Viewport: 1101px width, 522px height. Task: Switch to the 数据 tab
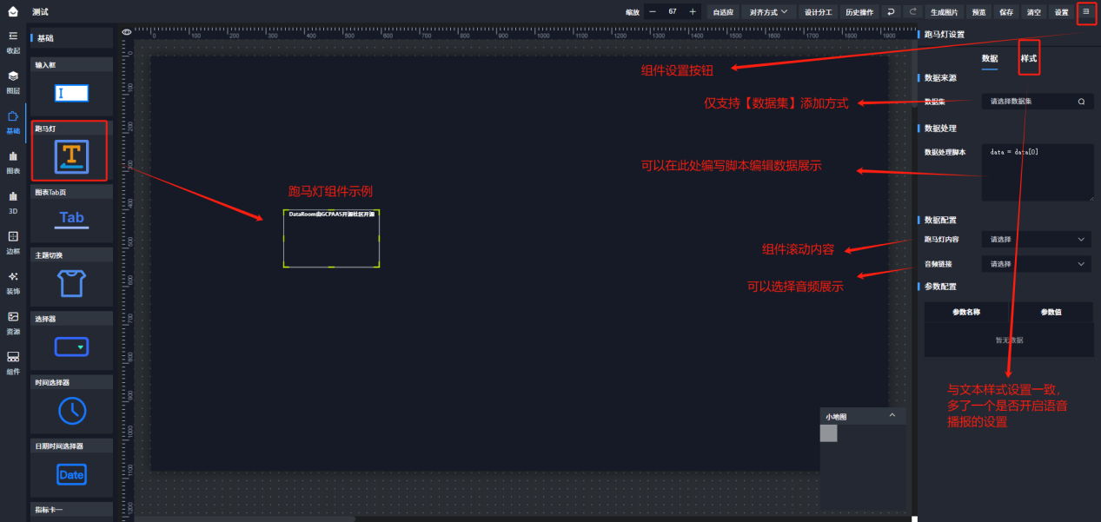990,58
